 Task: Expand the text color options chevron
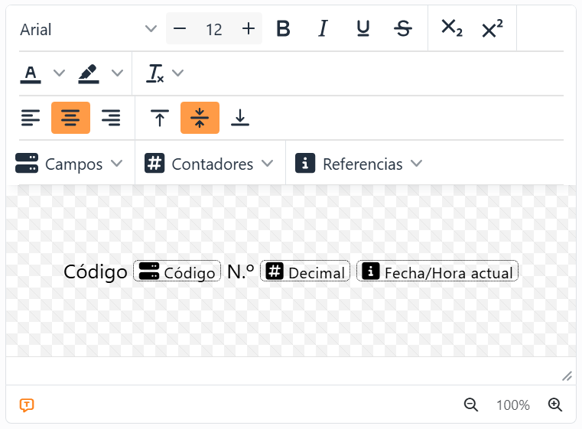pyautogui.click(x=59, y=73)
